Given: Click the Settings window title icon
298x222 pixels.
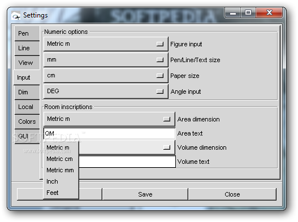Looking at the screenshot, I should [16, 15].
